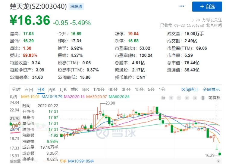
Task: Click the MA10:19.79 moving average label
Action: [x=52, y=97]
